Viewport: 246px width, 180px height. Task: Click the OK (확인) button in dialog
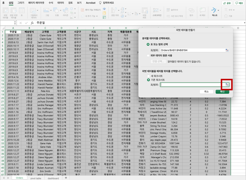[222, 92]
